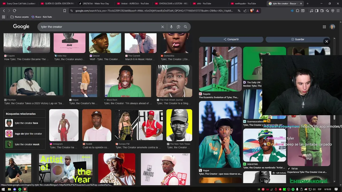Open the translate page icon in the address bar
The height and width of the screenshot is (192, 342).
pos(239,11)
